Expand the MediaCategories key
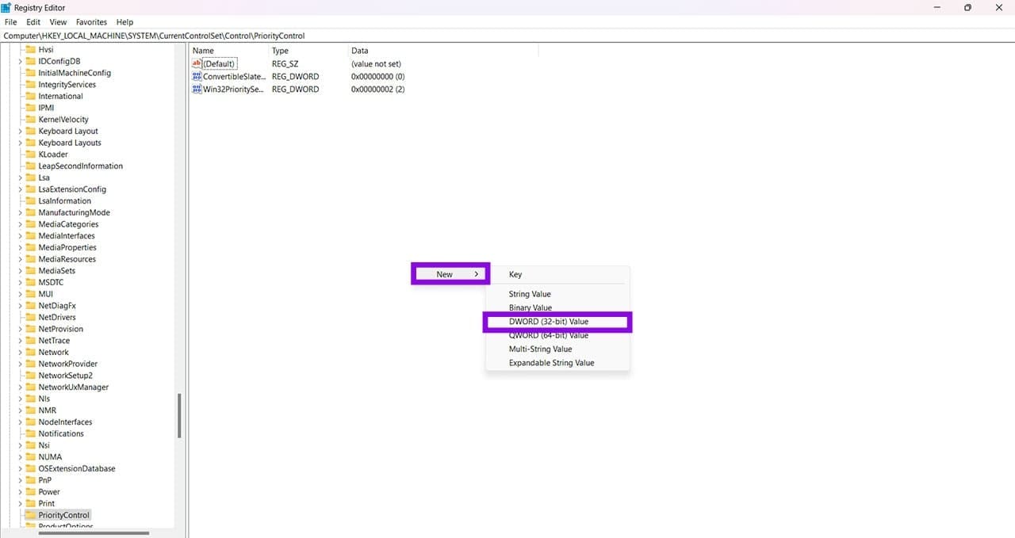This screenshot has height=538, width=1015. [x=20, y=224]
